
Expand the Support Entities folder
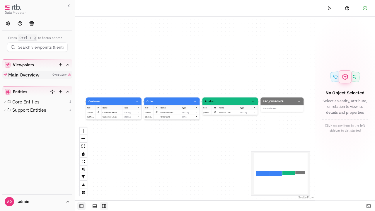click(5, 110)
